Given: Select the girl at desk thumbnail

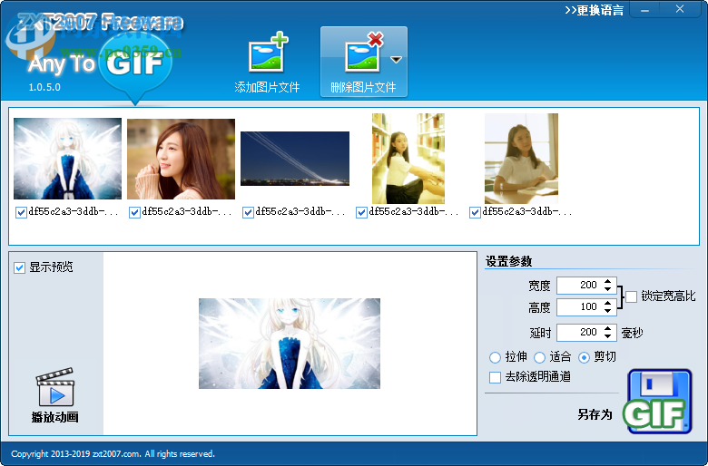Looking at the screenshot, I should (x=522, y=159).
